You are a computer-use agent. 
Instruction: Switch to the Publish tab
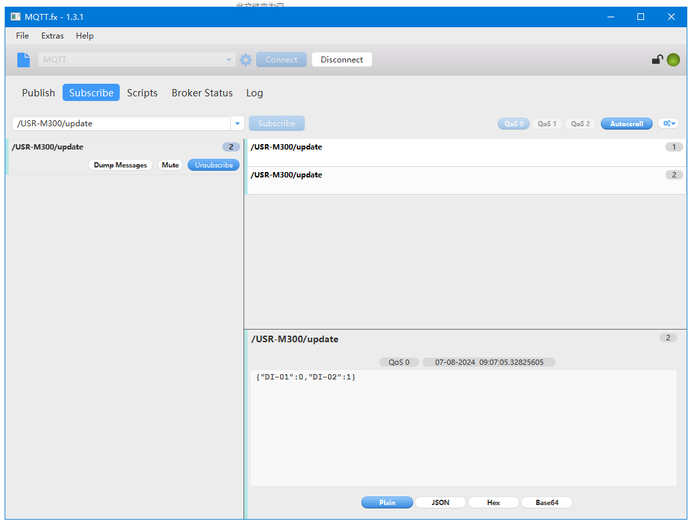pyautogui.click(x=39, y=93)
